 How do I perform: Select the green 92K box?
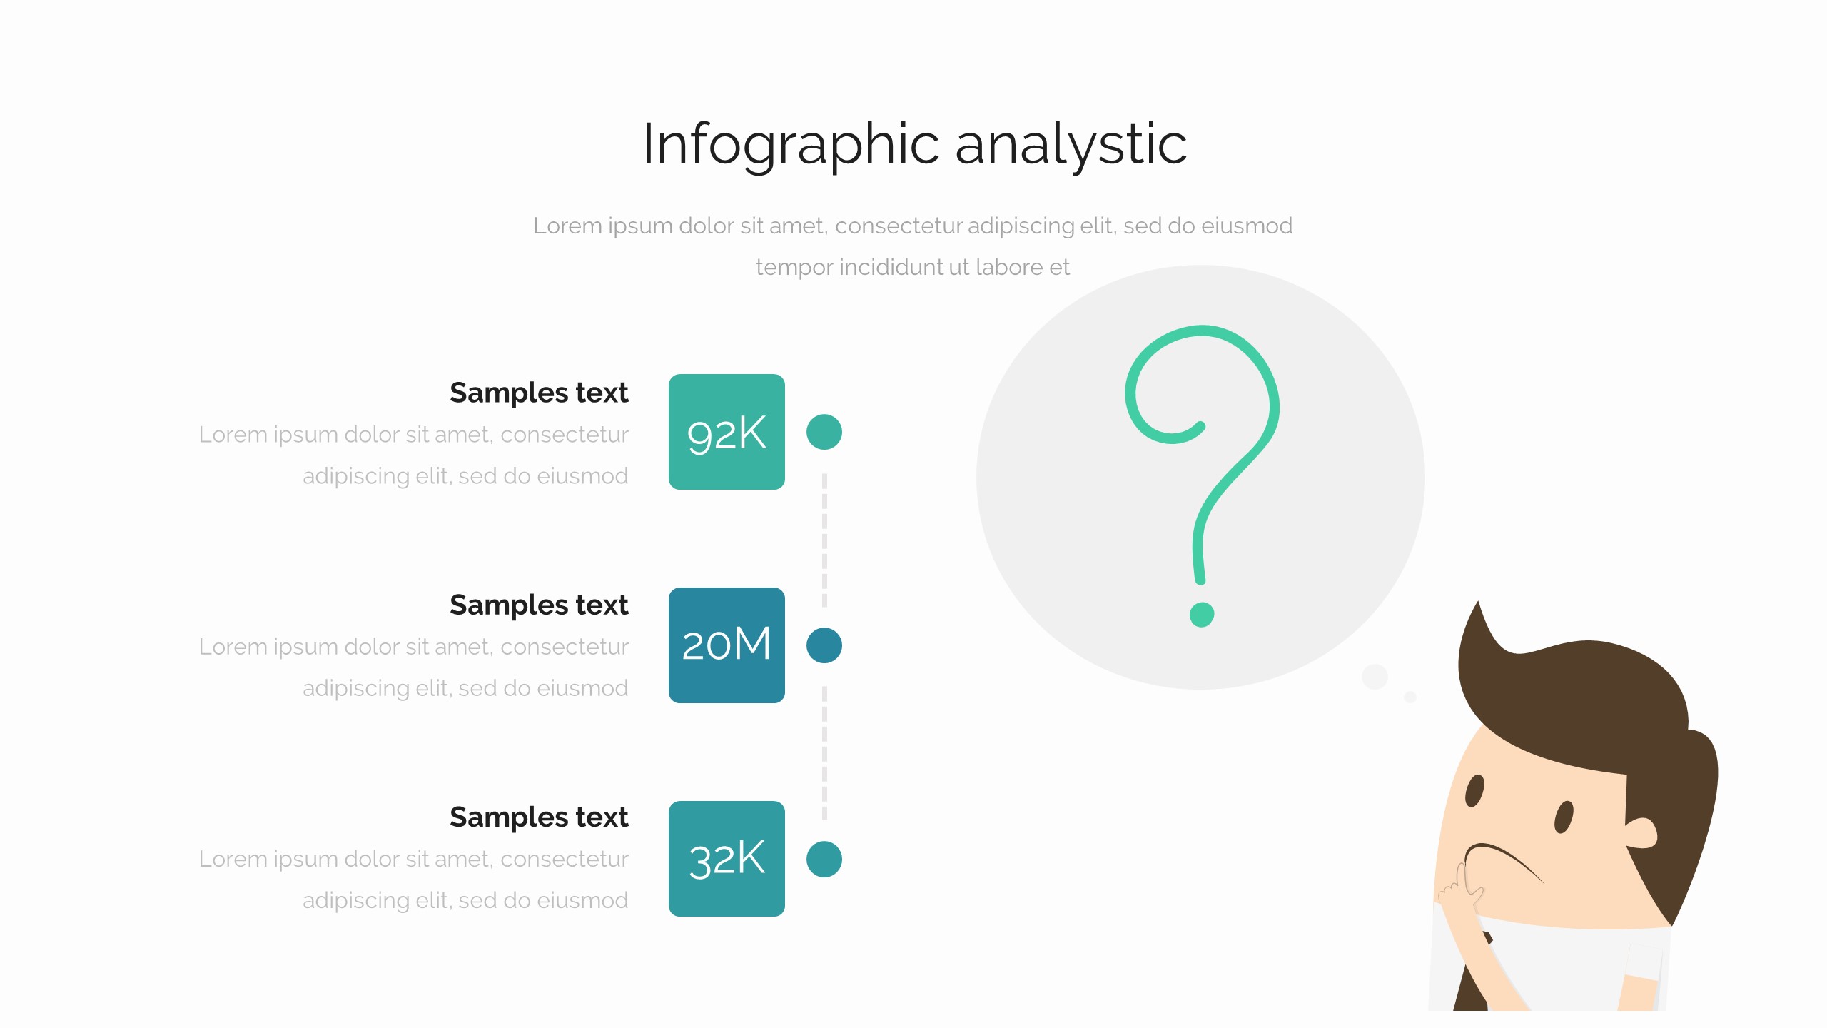[x=727, y=432]
